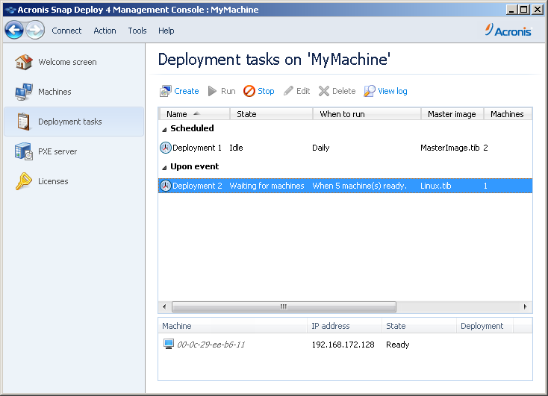The image size is (548, 396).
Task: Click IP address 192.168.172.128
Action: [343, 345]
